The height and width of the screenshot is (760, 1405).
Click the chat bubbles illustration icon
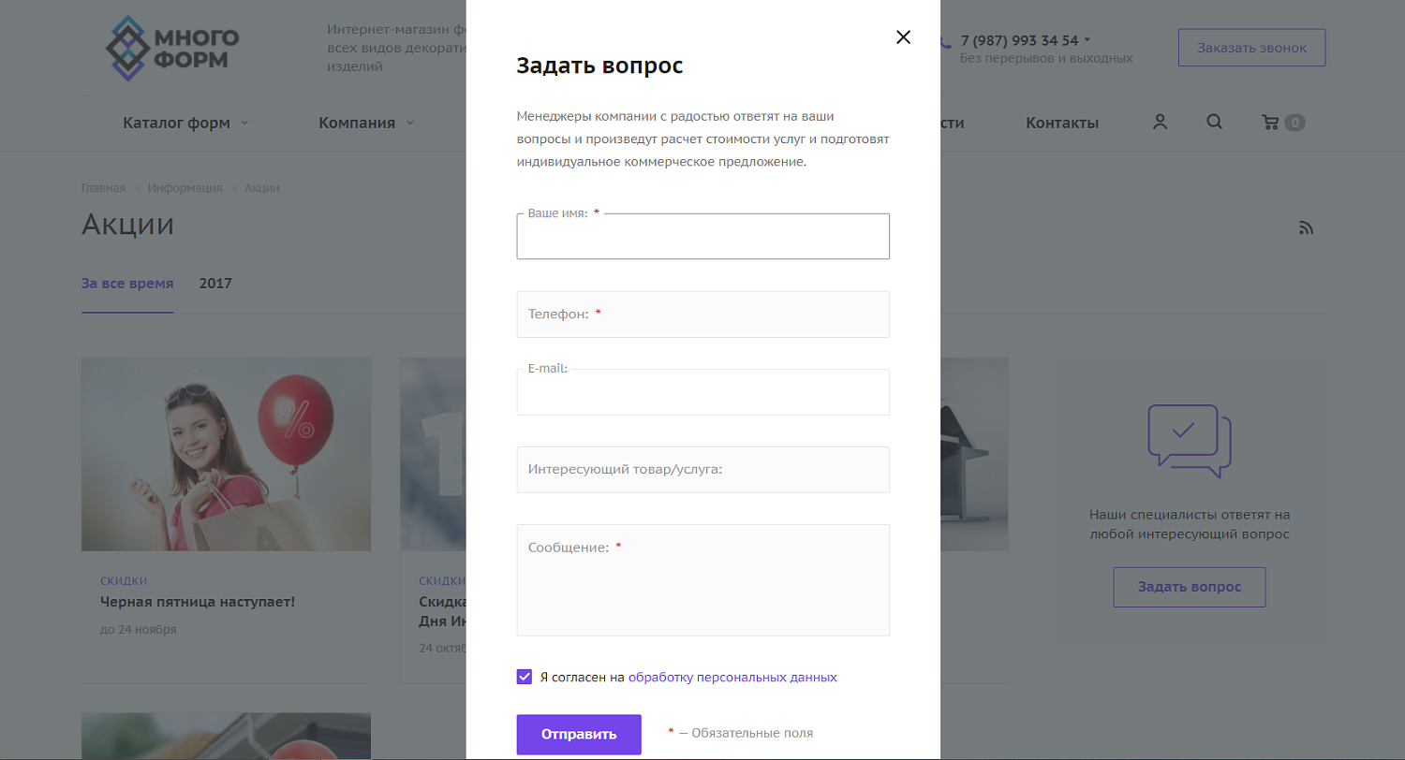pos(1188,440)
